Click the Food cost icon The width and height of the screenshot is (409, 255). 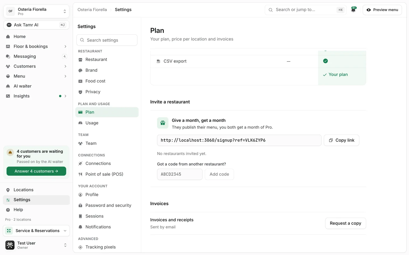click(80, 81)
